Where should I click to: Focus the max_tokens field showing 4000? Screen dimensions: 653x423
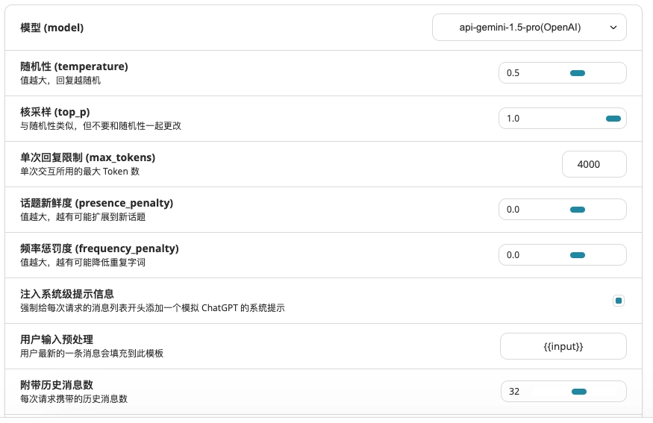point(594,164)
